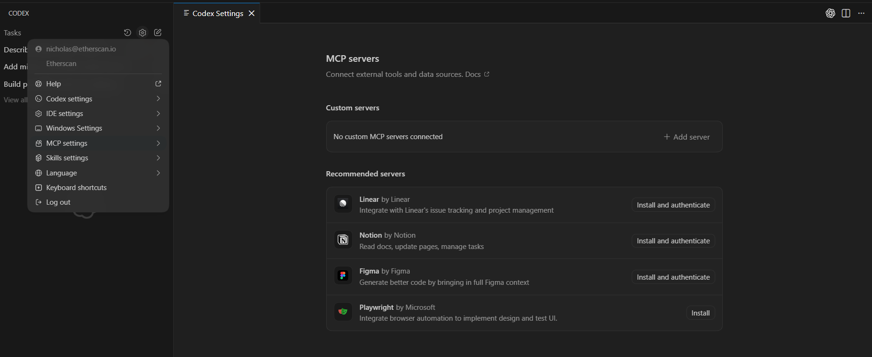Image resolution: width=872 pixels, height=357 pixels.
Task: Click the Codex Settings tab file icon
Action: 186,13
